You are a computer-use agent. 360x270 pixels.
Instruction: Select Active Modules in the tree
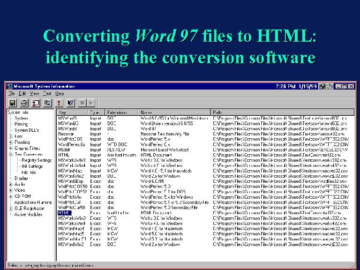[28, 214]
